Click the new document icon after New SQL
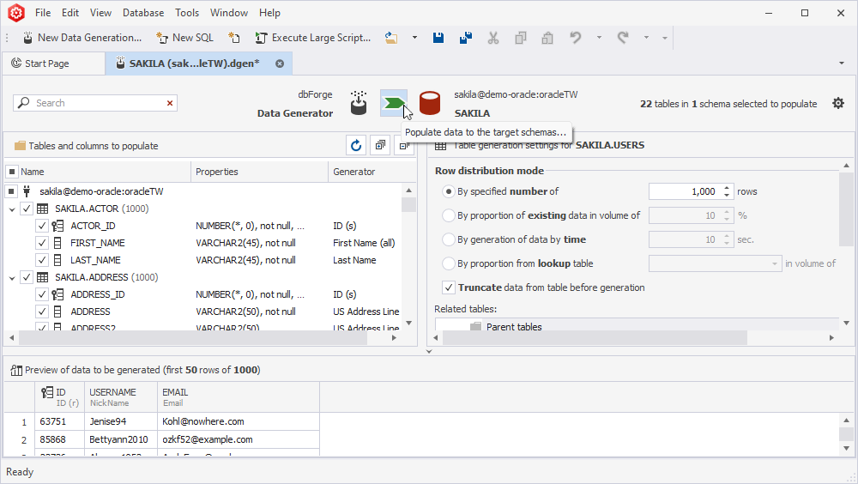 [234, 38]
